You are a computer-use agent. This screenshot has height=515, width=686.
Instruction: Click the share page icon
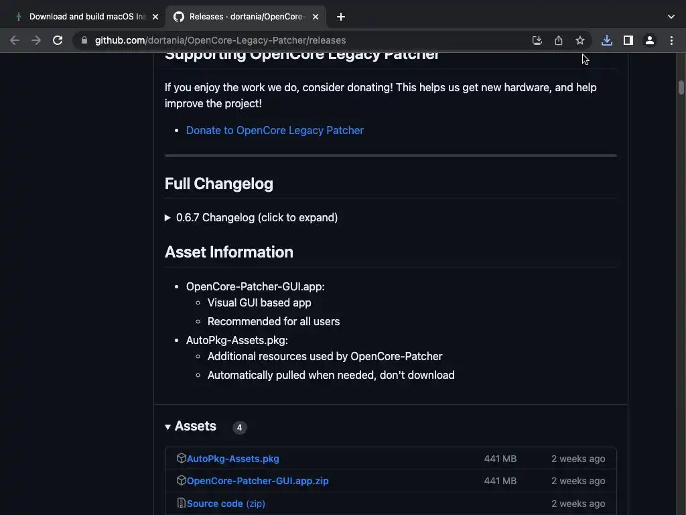click(x=559, y=40)
